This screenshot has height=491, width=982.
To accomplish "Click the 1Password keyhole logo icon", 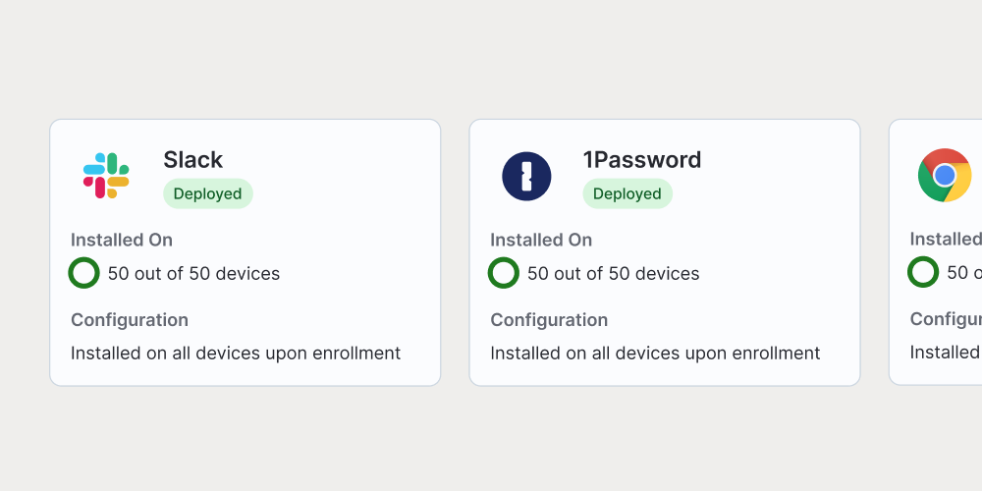I will tap(526, 176).
